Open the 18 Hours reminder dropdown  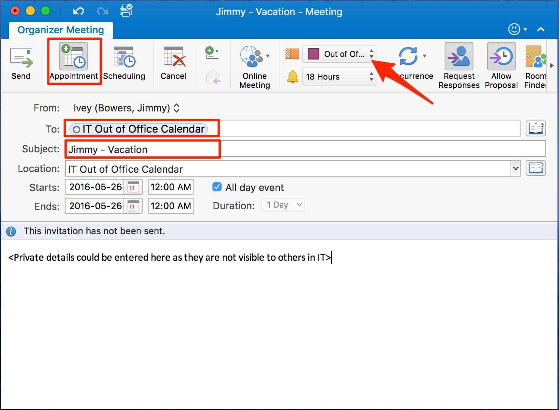tap(371, 77)
